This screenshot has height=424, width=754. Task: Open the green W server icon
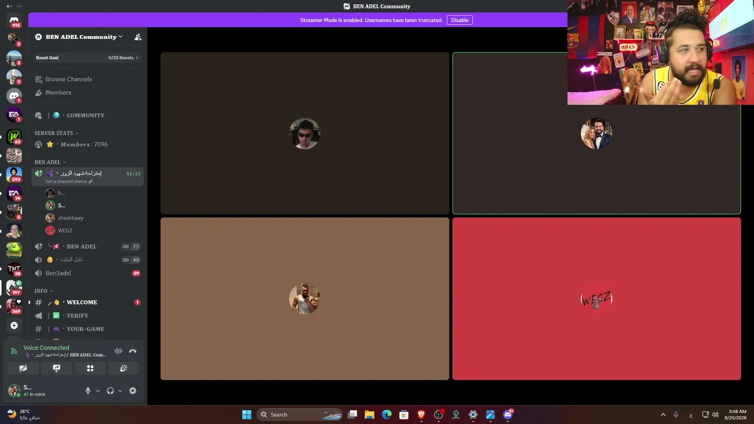[x=14, y=137]
